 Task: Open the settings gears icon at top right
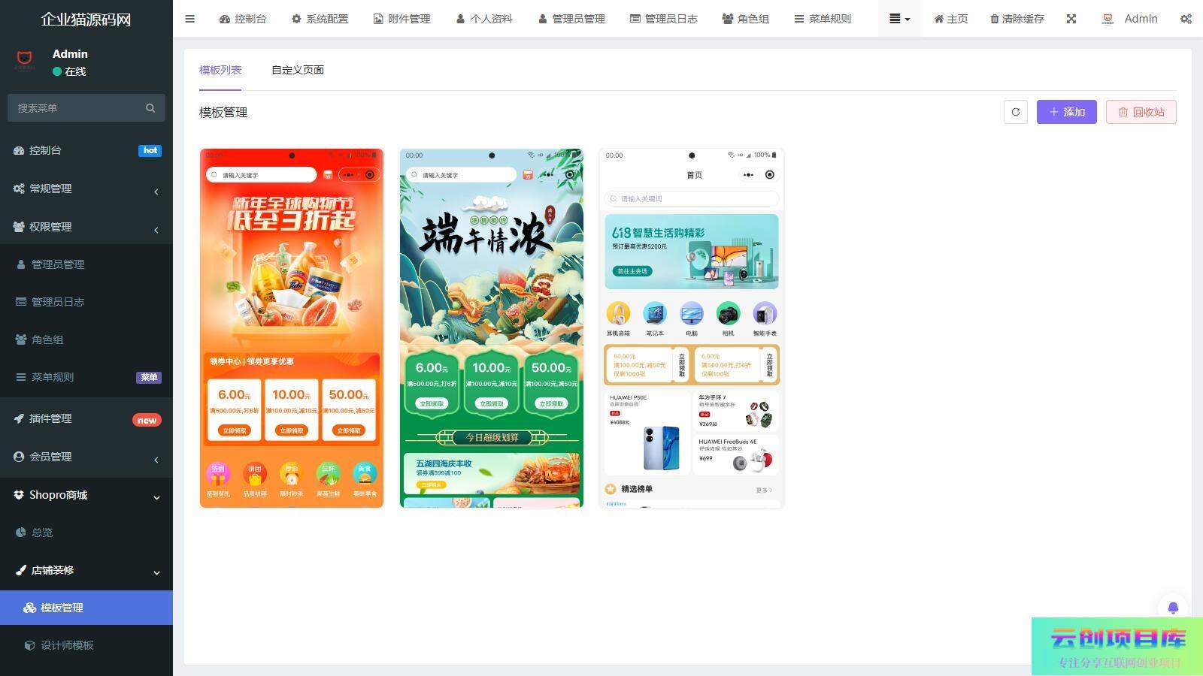(1186, 19)
